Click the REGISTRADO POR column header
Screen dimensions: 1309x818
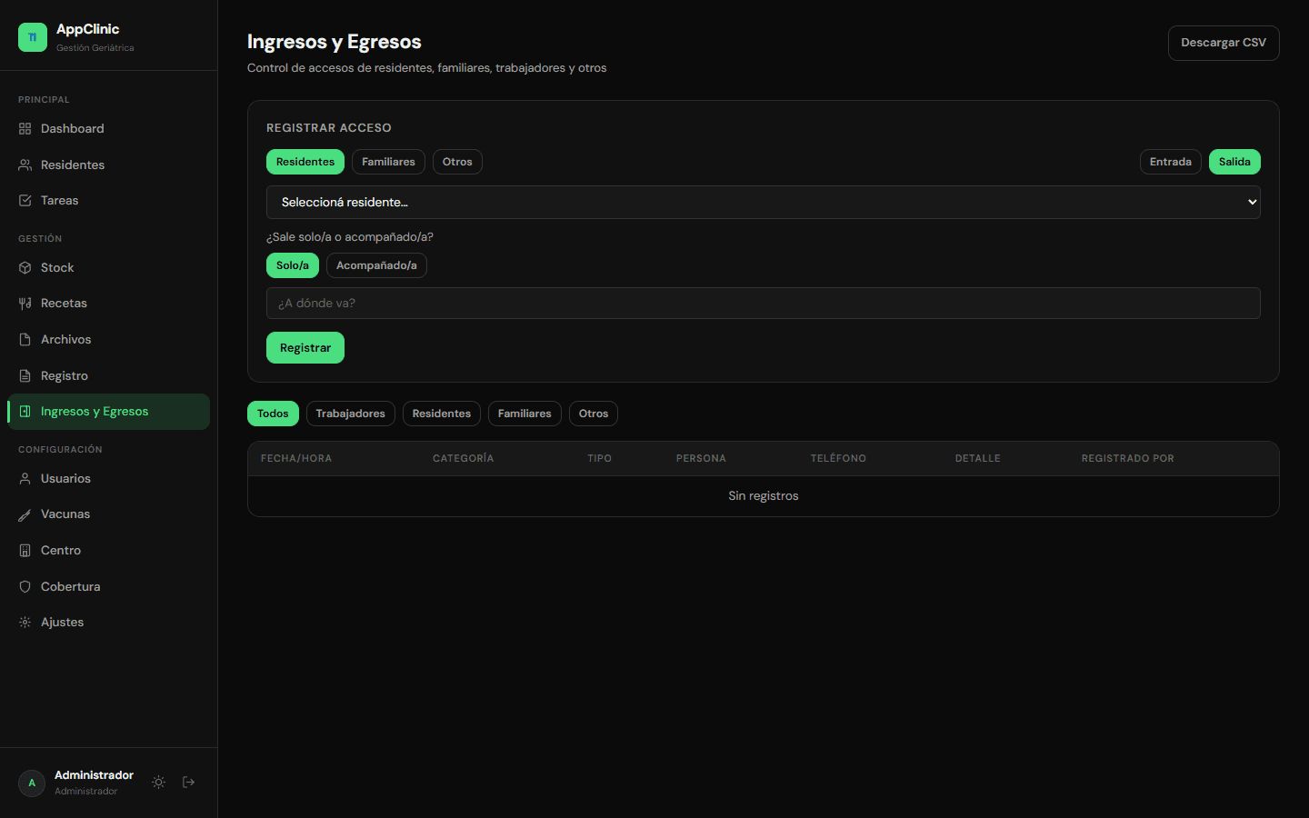(1128, 459)
